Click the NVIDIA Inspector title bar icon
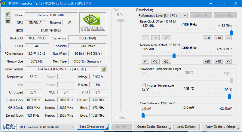 tap(4, 3)
